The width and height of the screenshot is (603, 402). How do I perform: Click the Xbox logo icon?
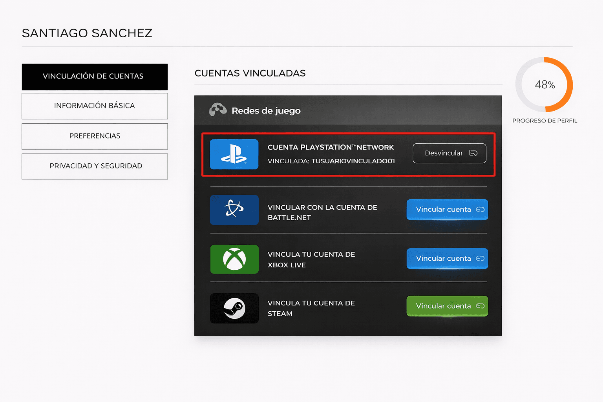(234, 259)
